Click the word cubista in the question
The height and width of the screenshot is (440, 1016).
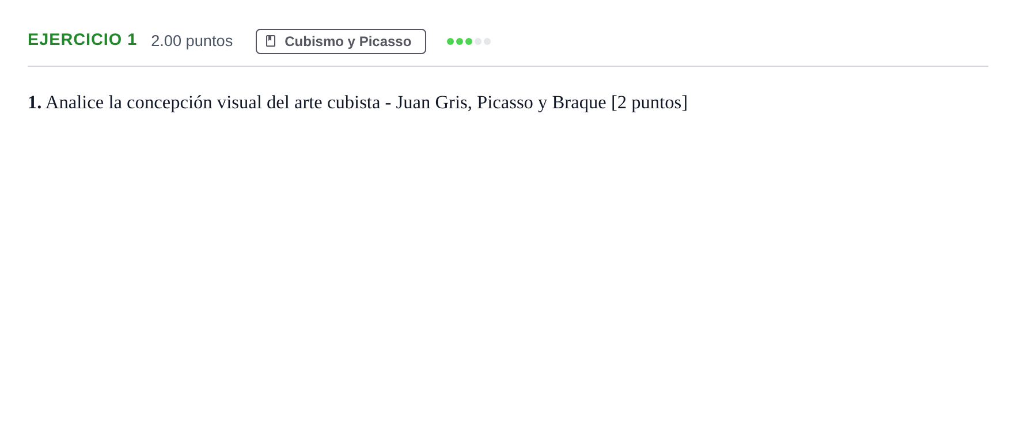click(354, 103)
